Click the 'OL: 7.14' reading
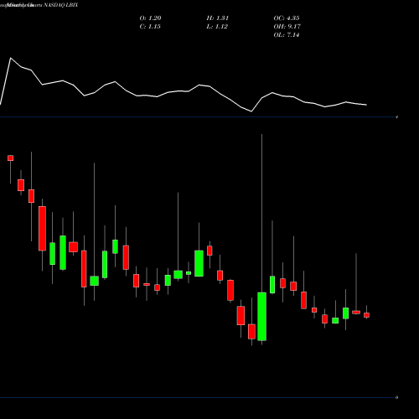 pyautogui.click(x=287, y=34)
